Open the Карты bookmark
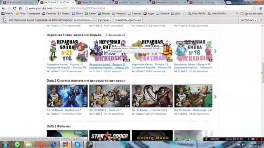This screenshot has width=264, height=148. coord(90,14)
